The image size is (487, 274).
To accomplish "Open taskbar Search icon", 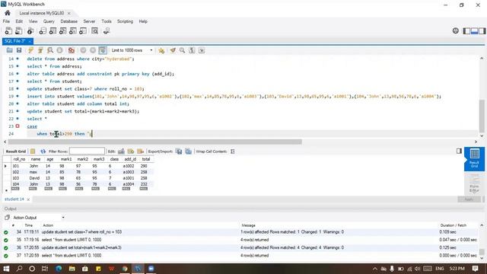I will tap(19, 269).
